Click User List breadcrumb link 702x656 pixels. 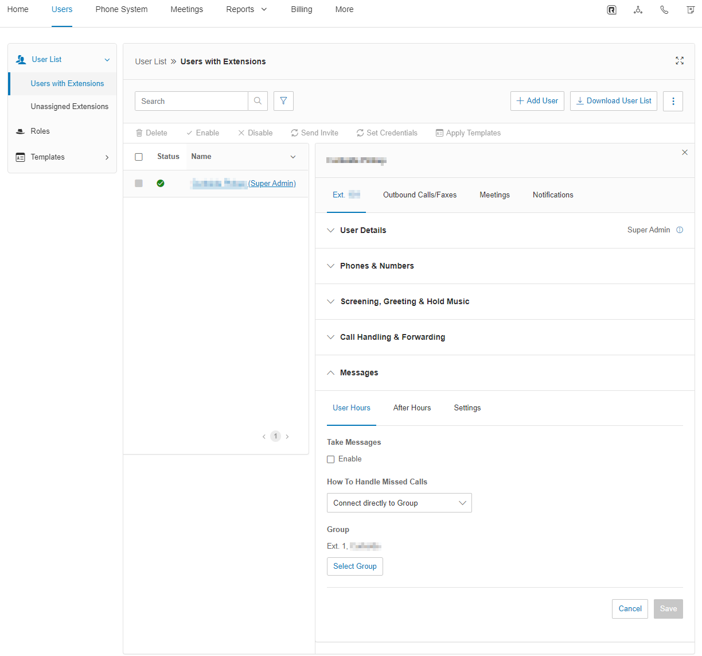click(151, 61)
